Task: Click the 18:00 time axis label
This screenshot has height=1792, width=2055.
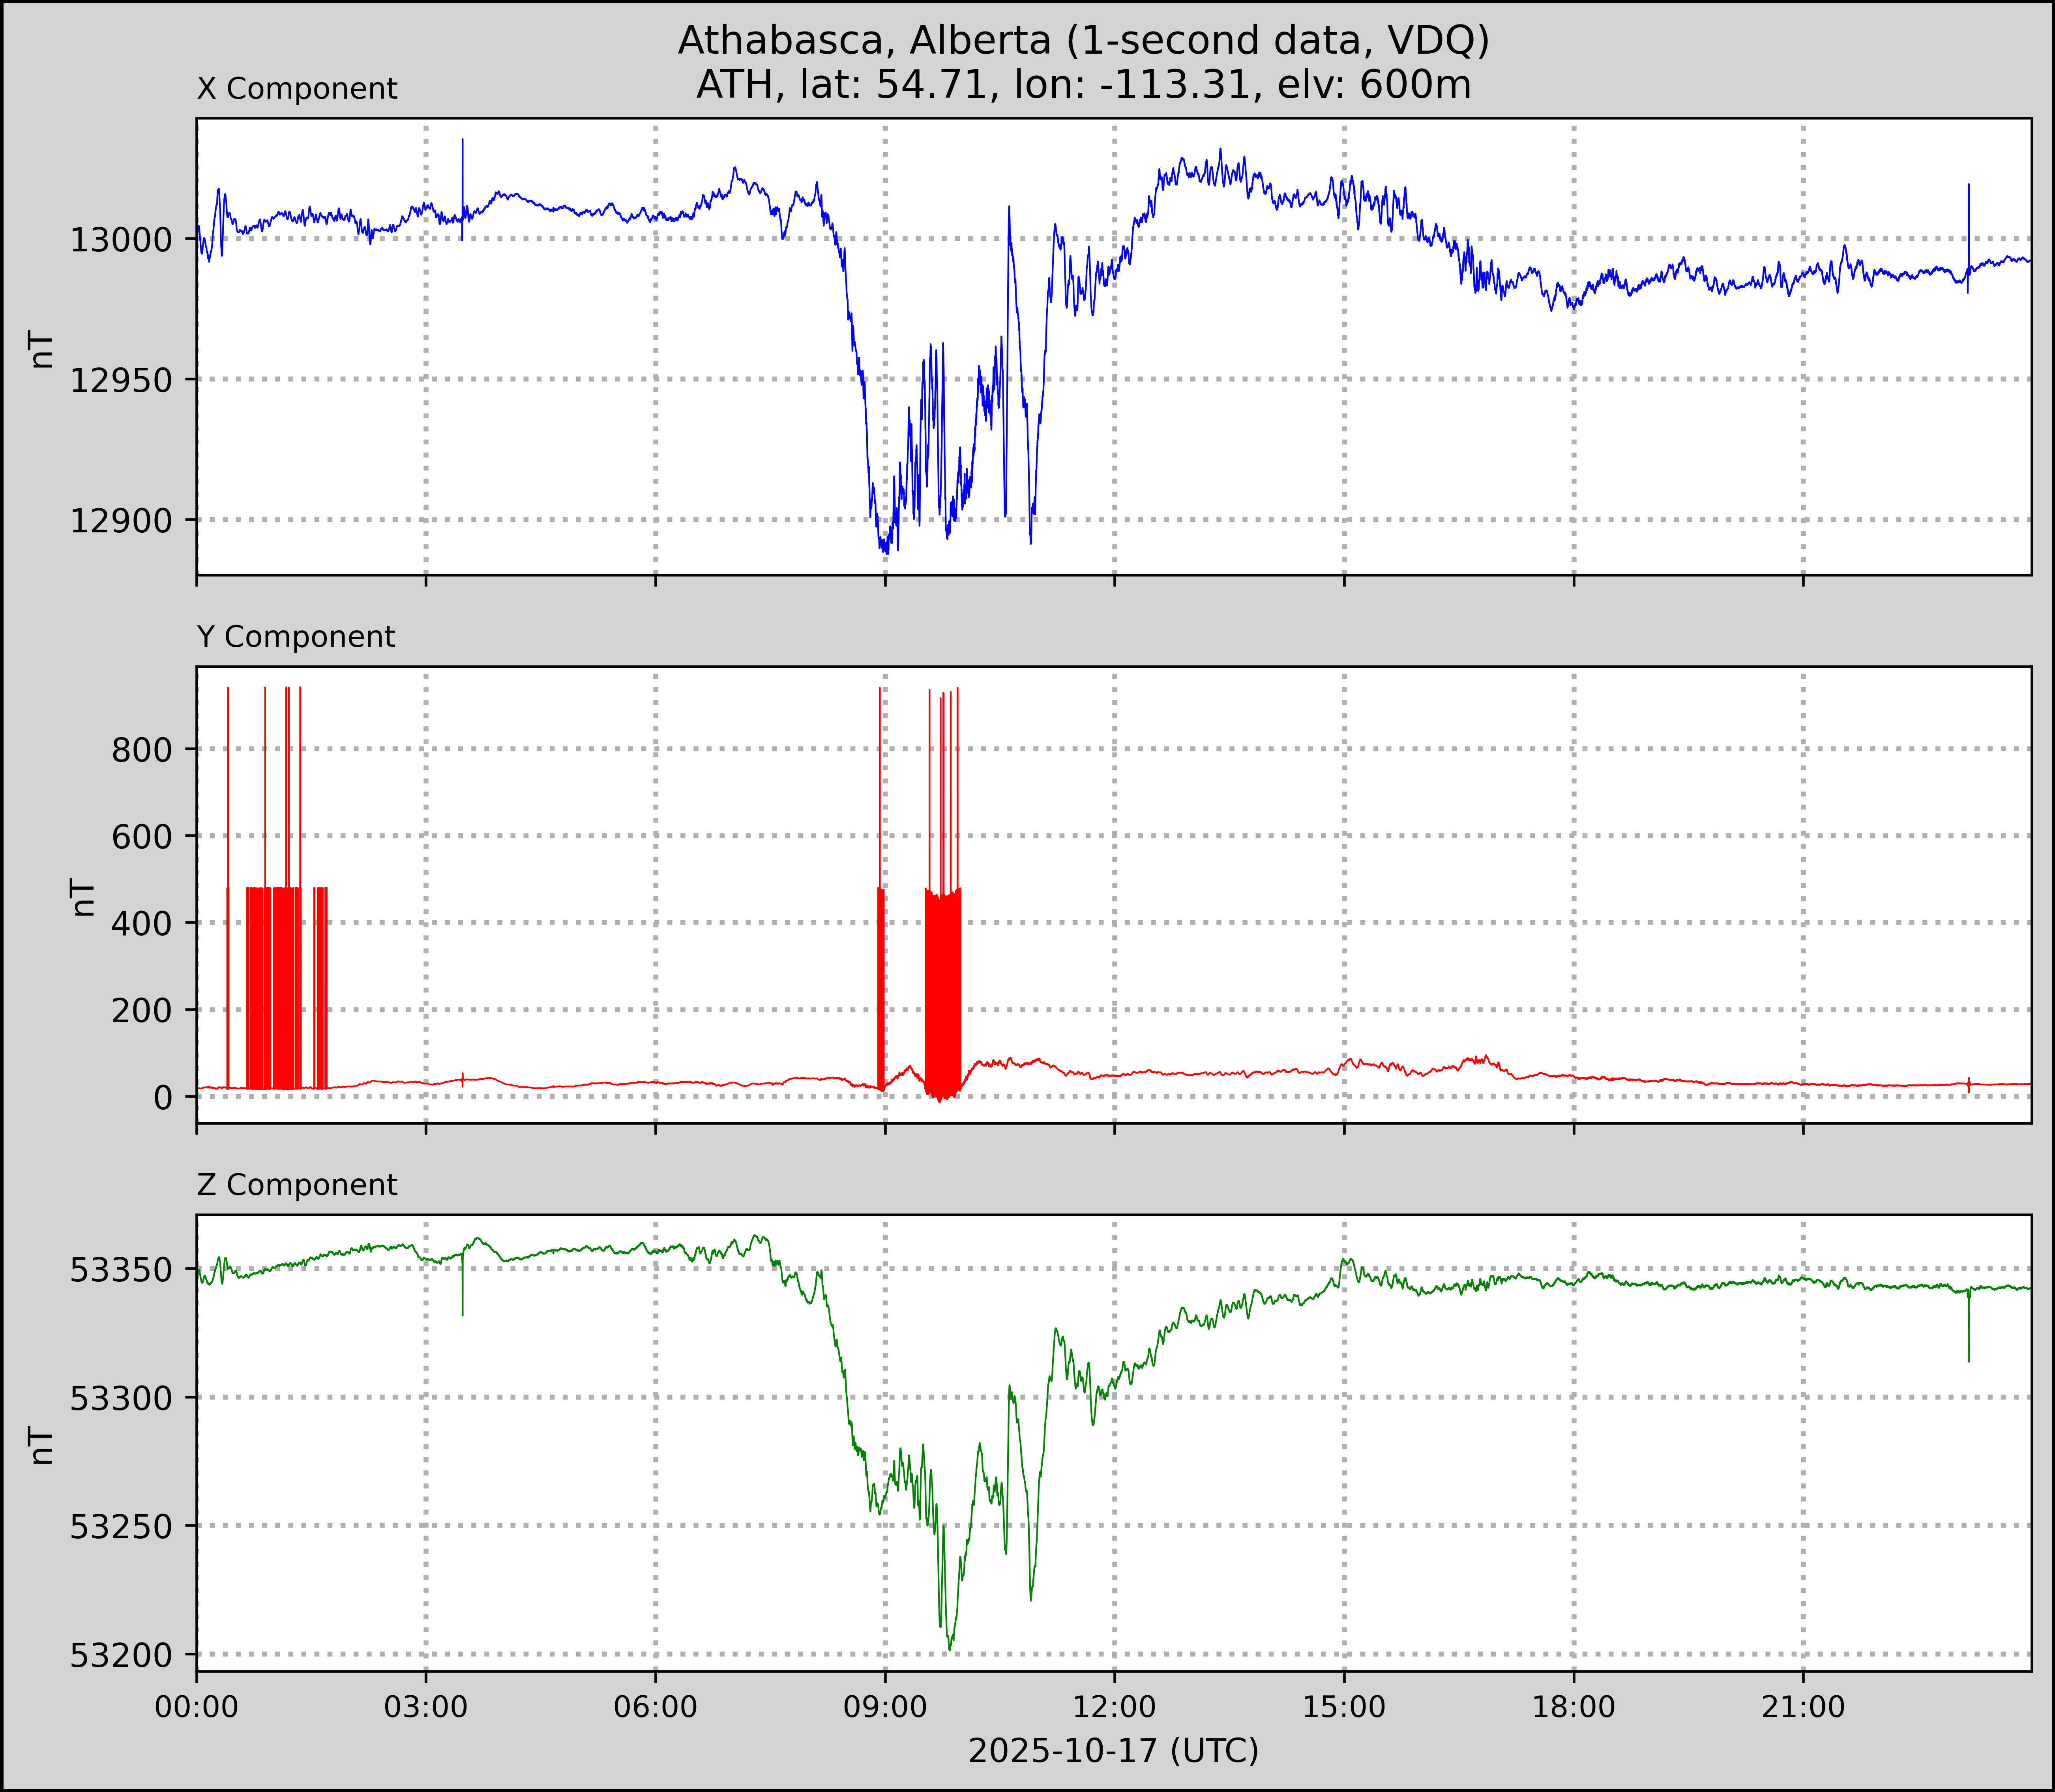Action: (x=1573, y=1707)
